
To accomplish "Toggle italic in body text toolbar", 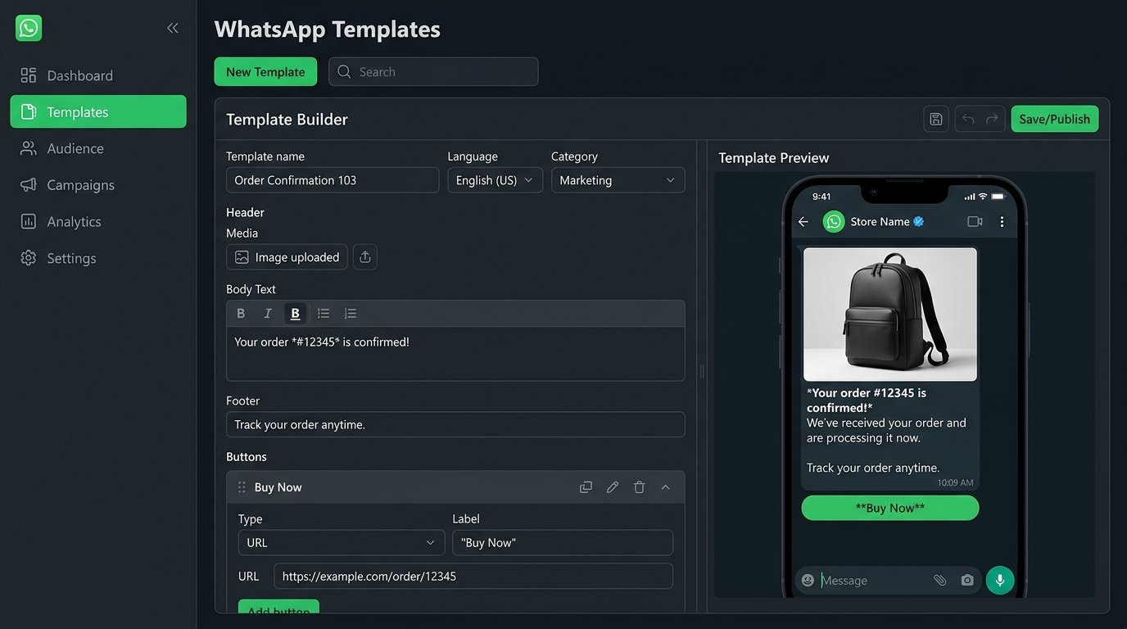I will (268, 313).
